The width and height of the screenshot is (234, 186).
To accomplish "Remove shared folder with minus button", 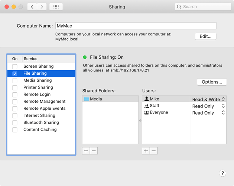I will tap(94, 151).
